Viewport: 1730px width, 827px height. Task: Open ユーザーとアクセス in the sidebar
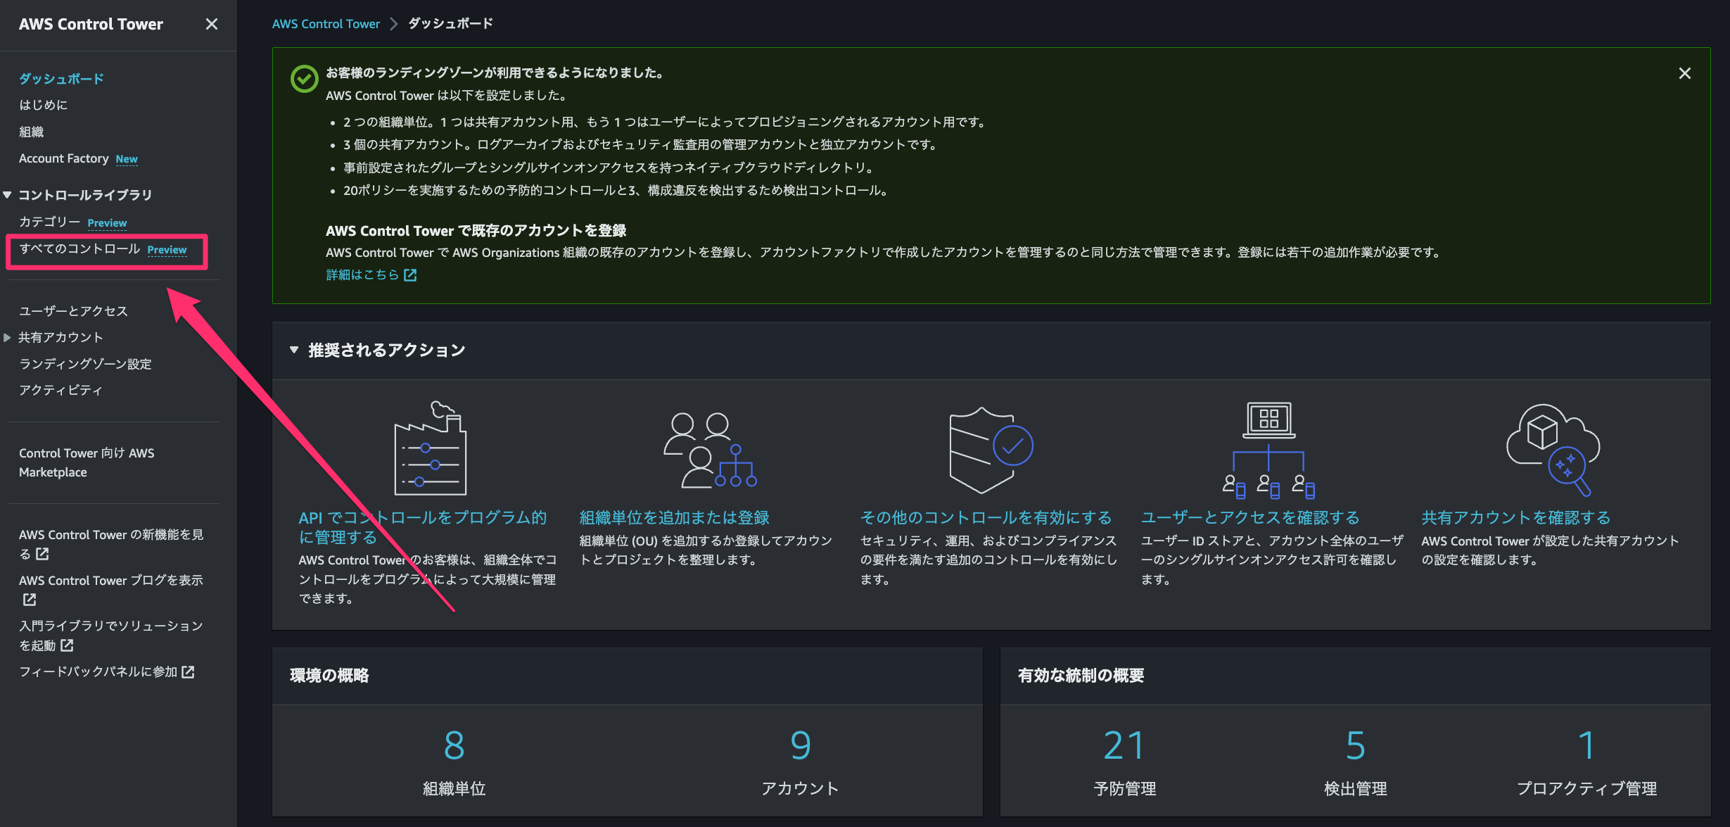pyautogui.click(x=73, y=310)
